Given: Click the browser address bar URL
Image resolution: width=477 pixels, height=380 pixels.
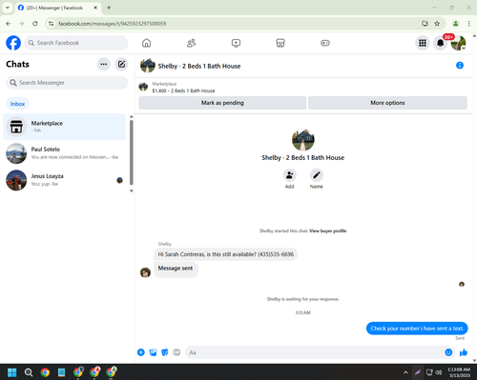Looking at the screenshot, I should (x=112, y=24).
